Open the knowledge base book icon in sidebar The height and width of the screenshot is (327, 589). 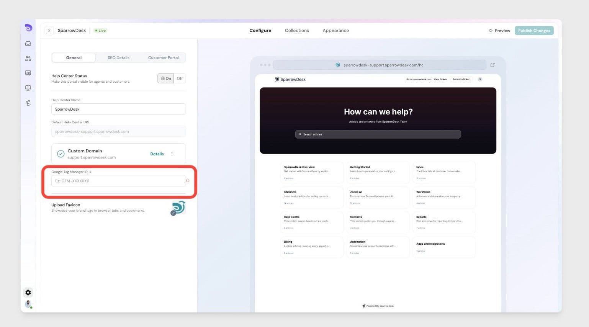[28, 88]
